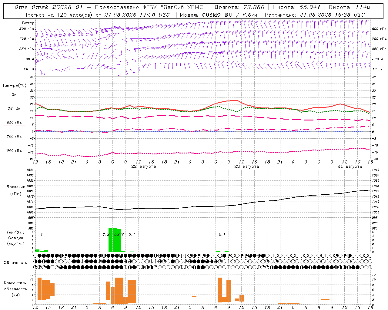This screenshot has width=388, height=310.
Task: Click the 700 гПа temperature legend entry
Action: pyautogui.click(x=14, y=137)
